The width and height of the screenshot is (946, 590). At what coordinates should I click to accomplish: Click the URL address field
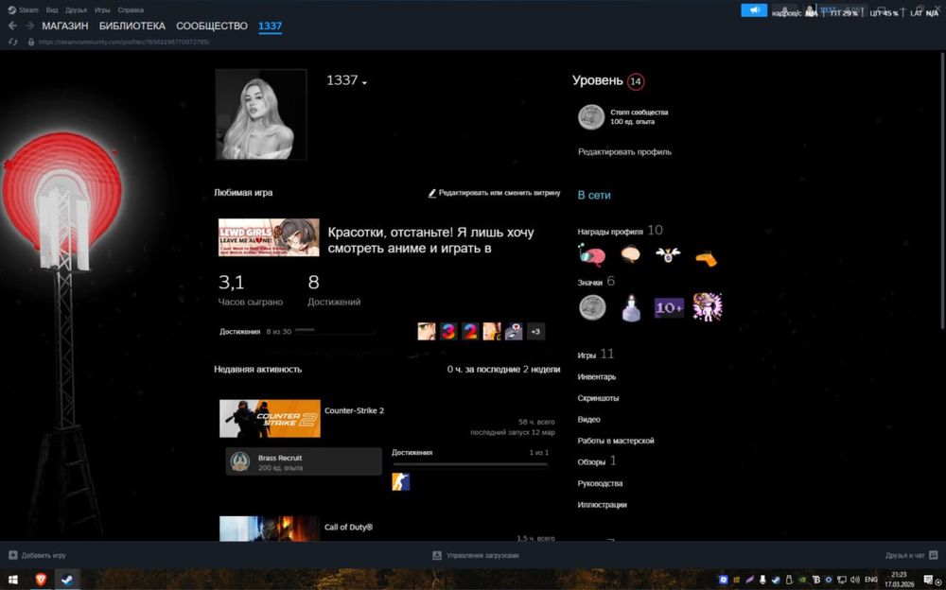[x=124, y=43]
